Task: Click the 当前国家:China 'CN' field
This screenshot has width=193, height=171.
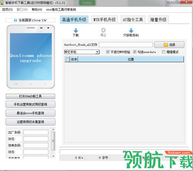Action: click(x=30, y=20)
